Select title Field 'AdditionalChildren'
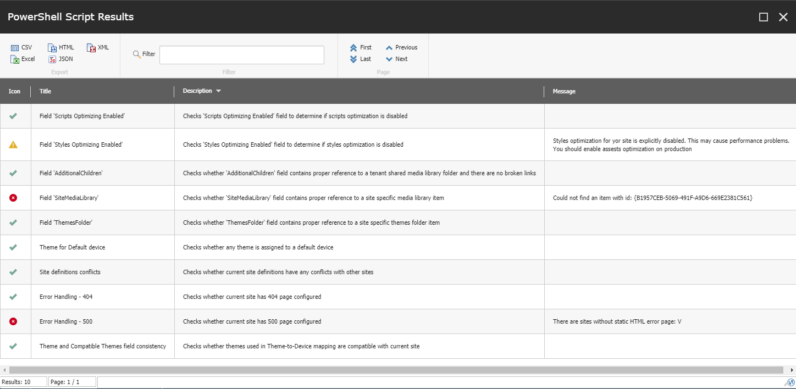796x389 pixels. pyautogui.click(x=71, y=174)
